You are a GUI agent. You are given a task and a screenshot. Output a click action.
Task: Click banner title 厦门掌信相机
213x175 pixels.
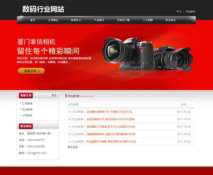[x=36, y=42]
